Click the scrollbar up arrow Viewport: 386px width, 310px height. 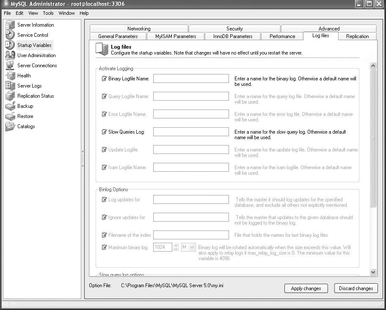(x=373, y=66)
